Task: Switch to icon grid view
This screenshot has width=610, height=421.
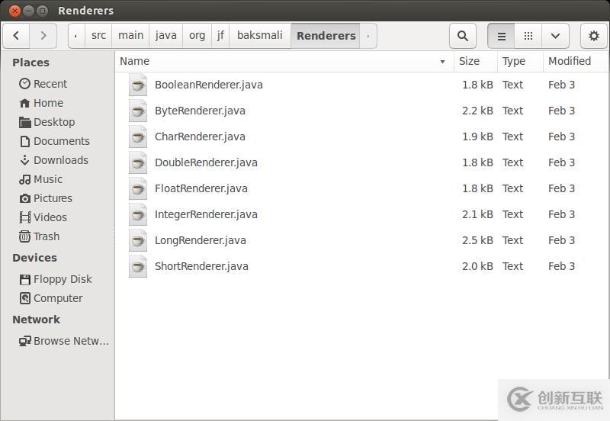Action: 528,36
